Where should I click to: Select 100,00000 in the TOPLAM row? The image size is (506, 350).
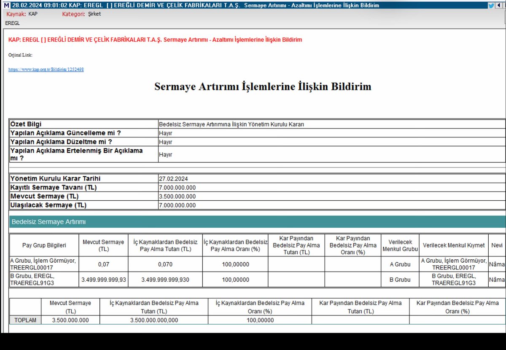pos(260,320)
